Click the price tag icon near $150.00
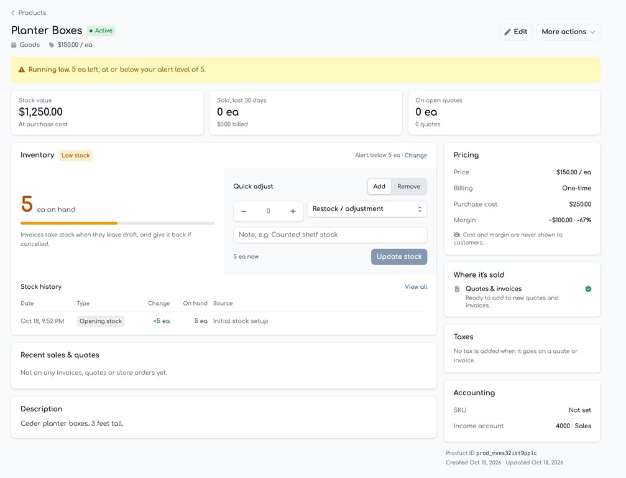The width and height of the screenshot is (626, 478). [x=52, y=45]
